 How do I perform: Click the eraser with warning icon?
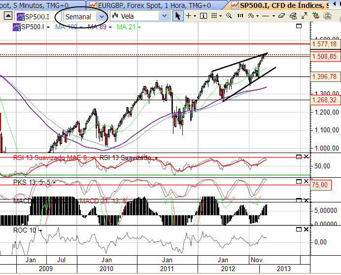click(293, 16)
